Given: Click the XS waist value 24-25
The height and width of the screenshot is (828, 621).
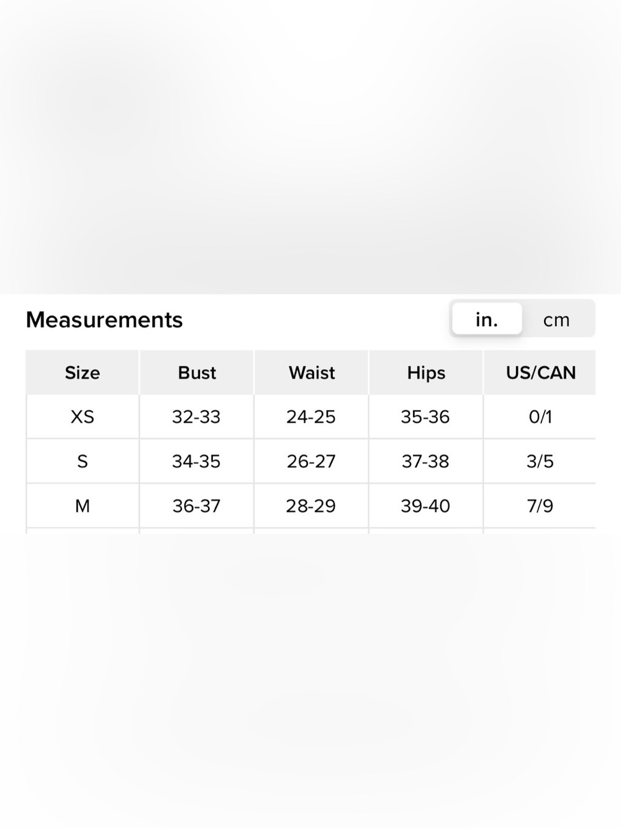Looking at the screenshot, I should point(311,417).
